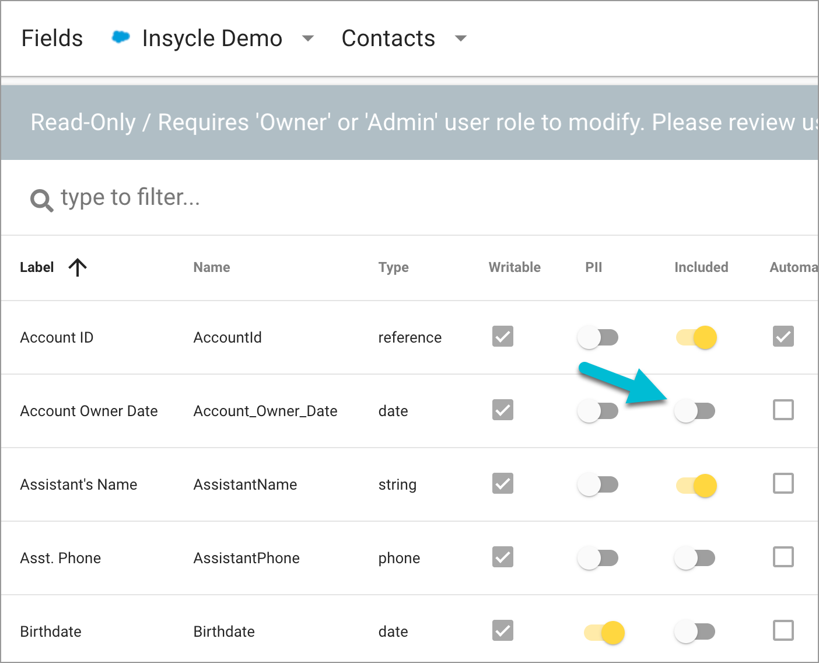Enable PII toggle for Account ID
The image size is (819, 663).
tap(598, 337)
